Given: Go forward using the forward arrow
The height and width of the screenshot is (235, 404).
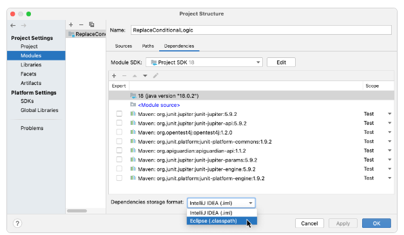Looking at the screenshot, I should (x=23, y=26).
